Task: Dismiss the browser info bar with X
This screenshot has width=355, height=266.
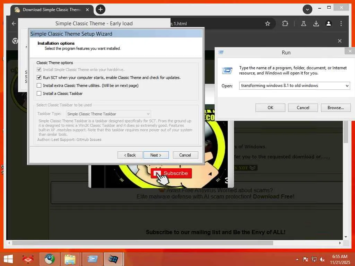Action: pos(340,41)
